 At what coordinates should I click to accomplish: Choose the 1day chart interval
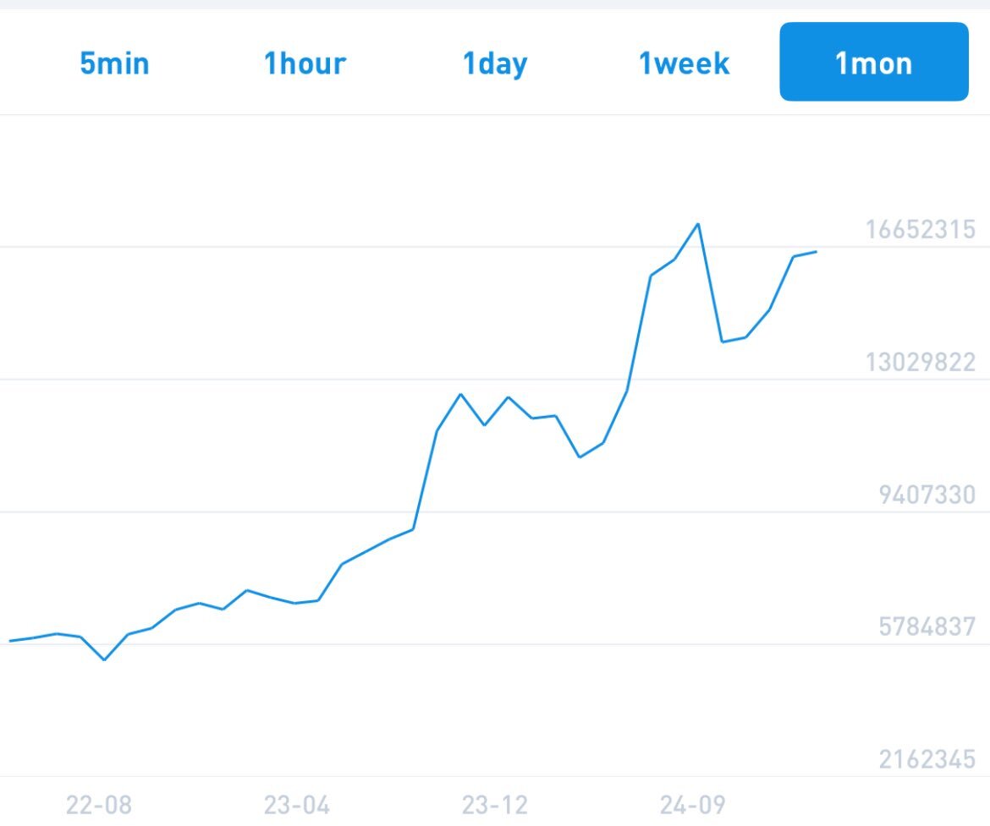[x=494, y=64]
